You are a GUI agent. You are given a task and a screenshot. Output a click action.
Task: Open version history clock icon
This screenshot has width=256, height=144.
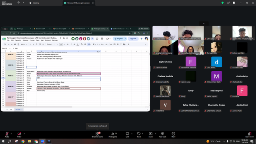click(97, 39)
